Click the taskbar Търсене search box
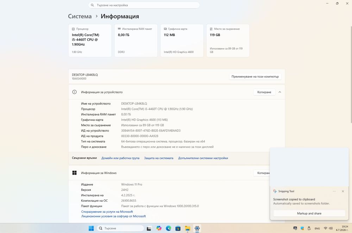The height and width of the screenshot is (233, 352). coord(120,228)
